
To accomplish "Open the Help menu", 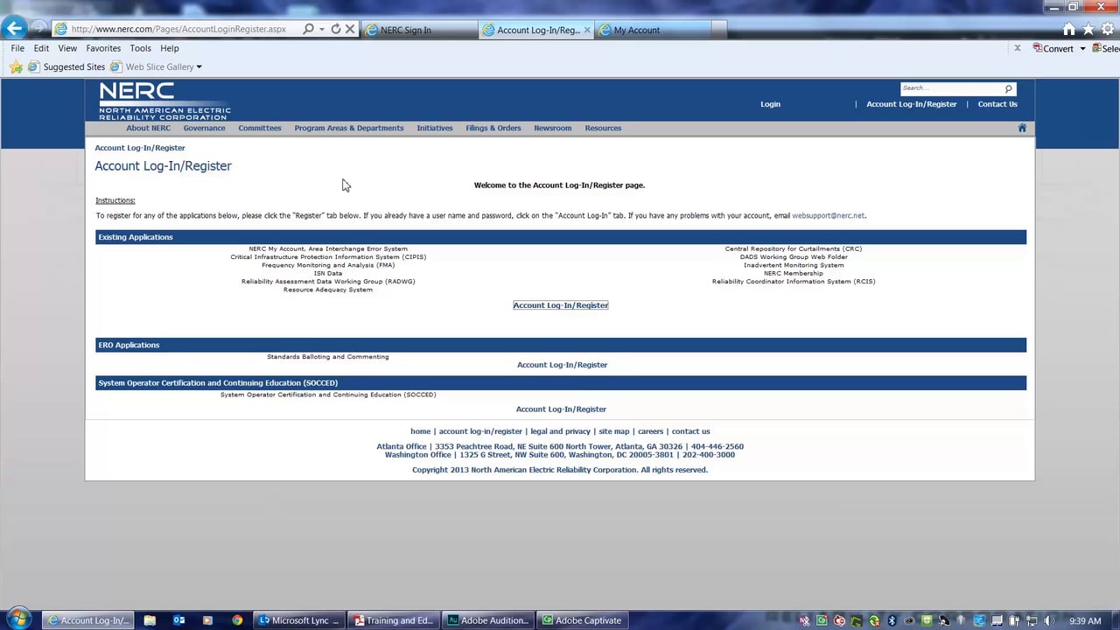I will 170,48.
